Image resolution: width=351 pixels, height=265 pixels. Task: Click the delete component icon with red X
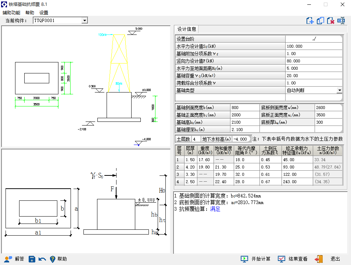(x=331, y=21)
